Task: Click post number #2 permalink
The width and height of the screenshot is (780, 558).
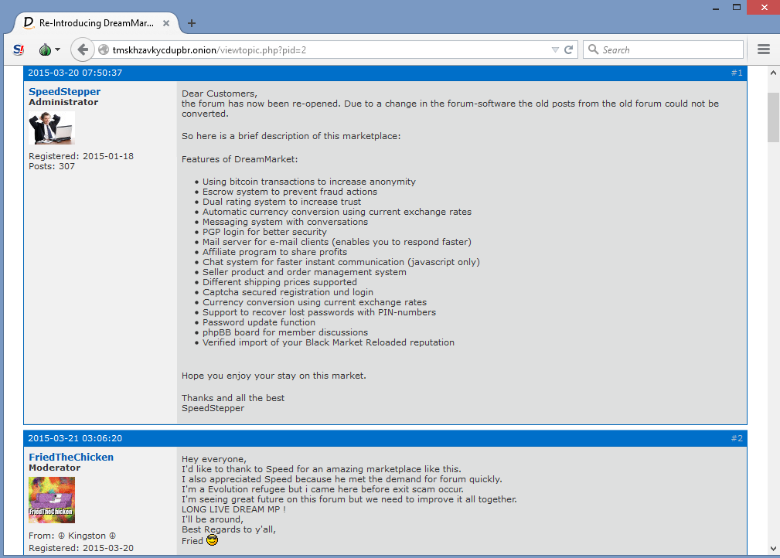Action: coord(737,438)
